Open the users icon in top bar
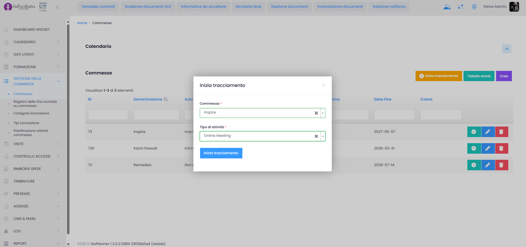 click(447, 7)
